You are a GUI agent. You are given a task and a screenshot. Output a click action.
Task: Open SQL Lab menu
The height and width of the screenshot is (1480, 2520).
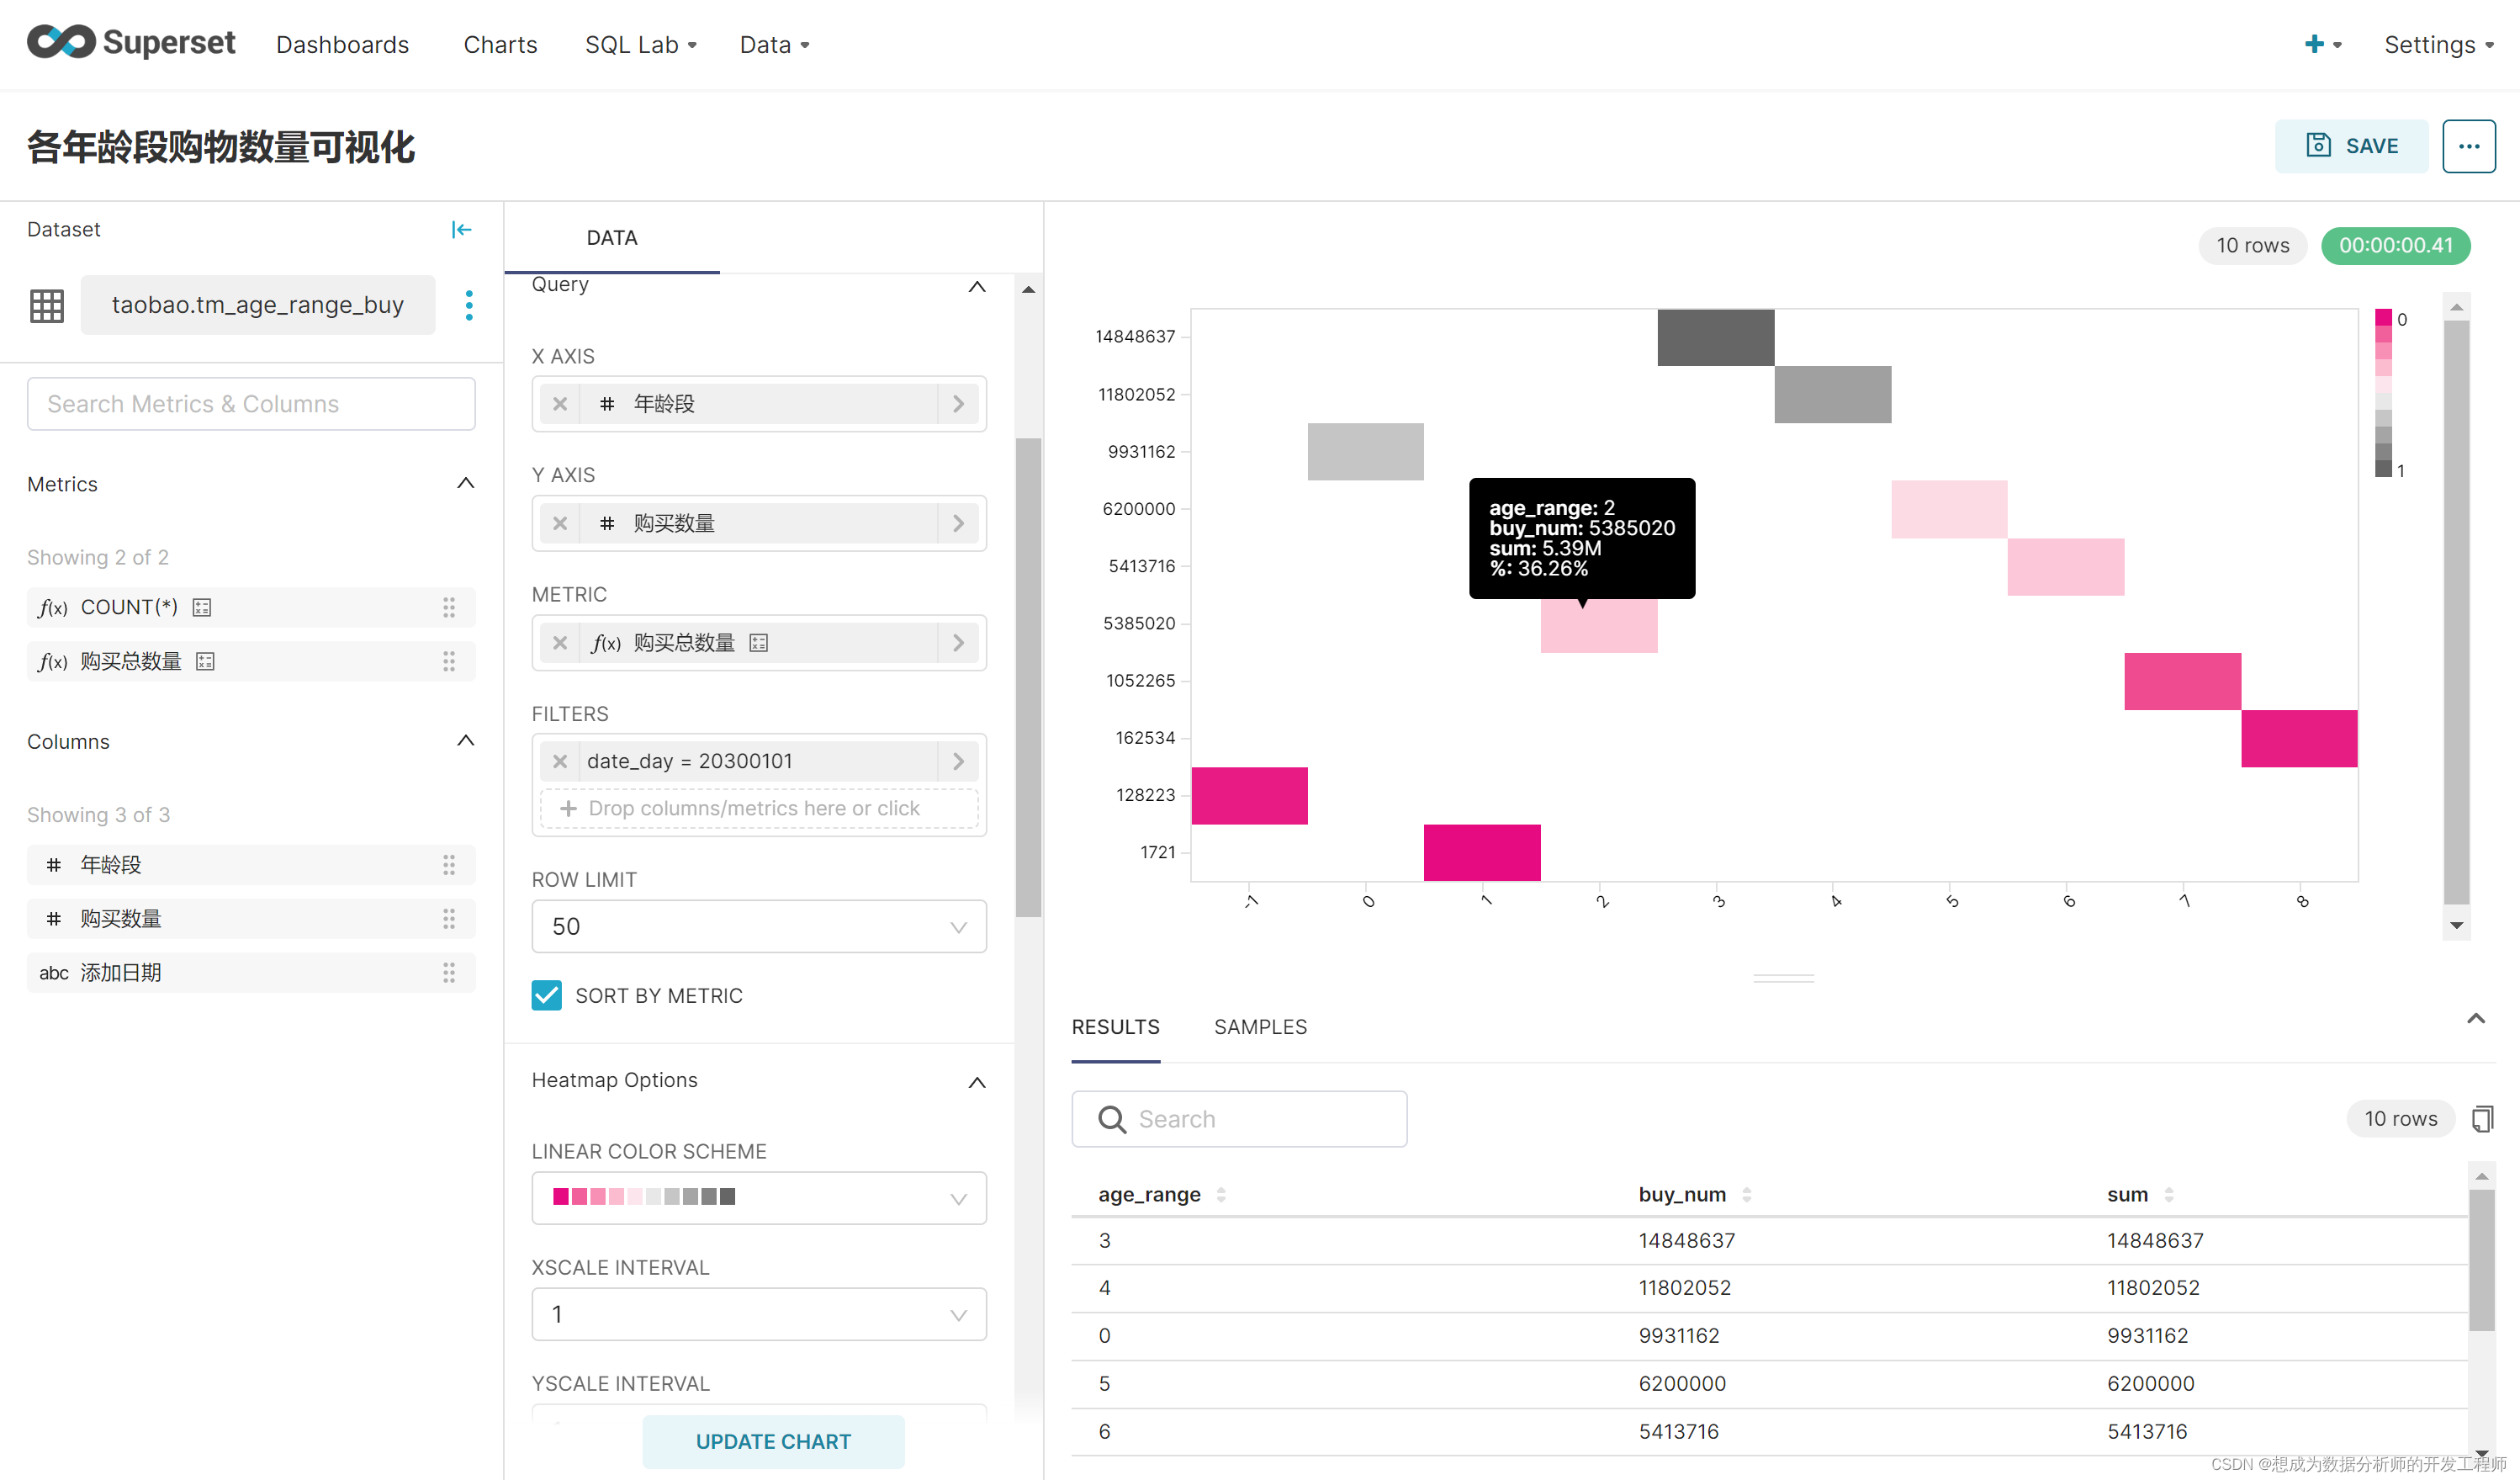click(x=641, y=45)
